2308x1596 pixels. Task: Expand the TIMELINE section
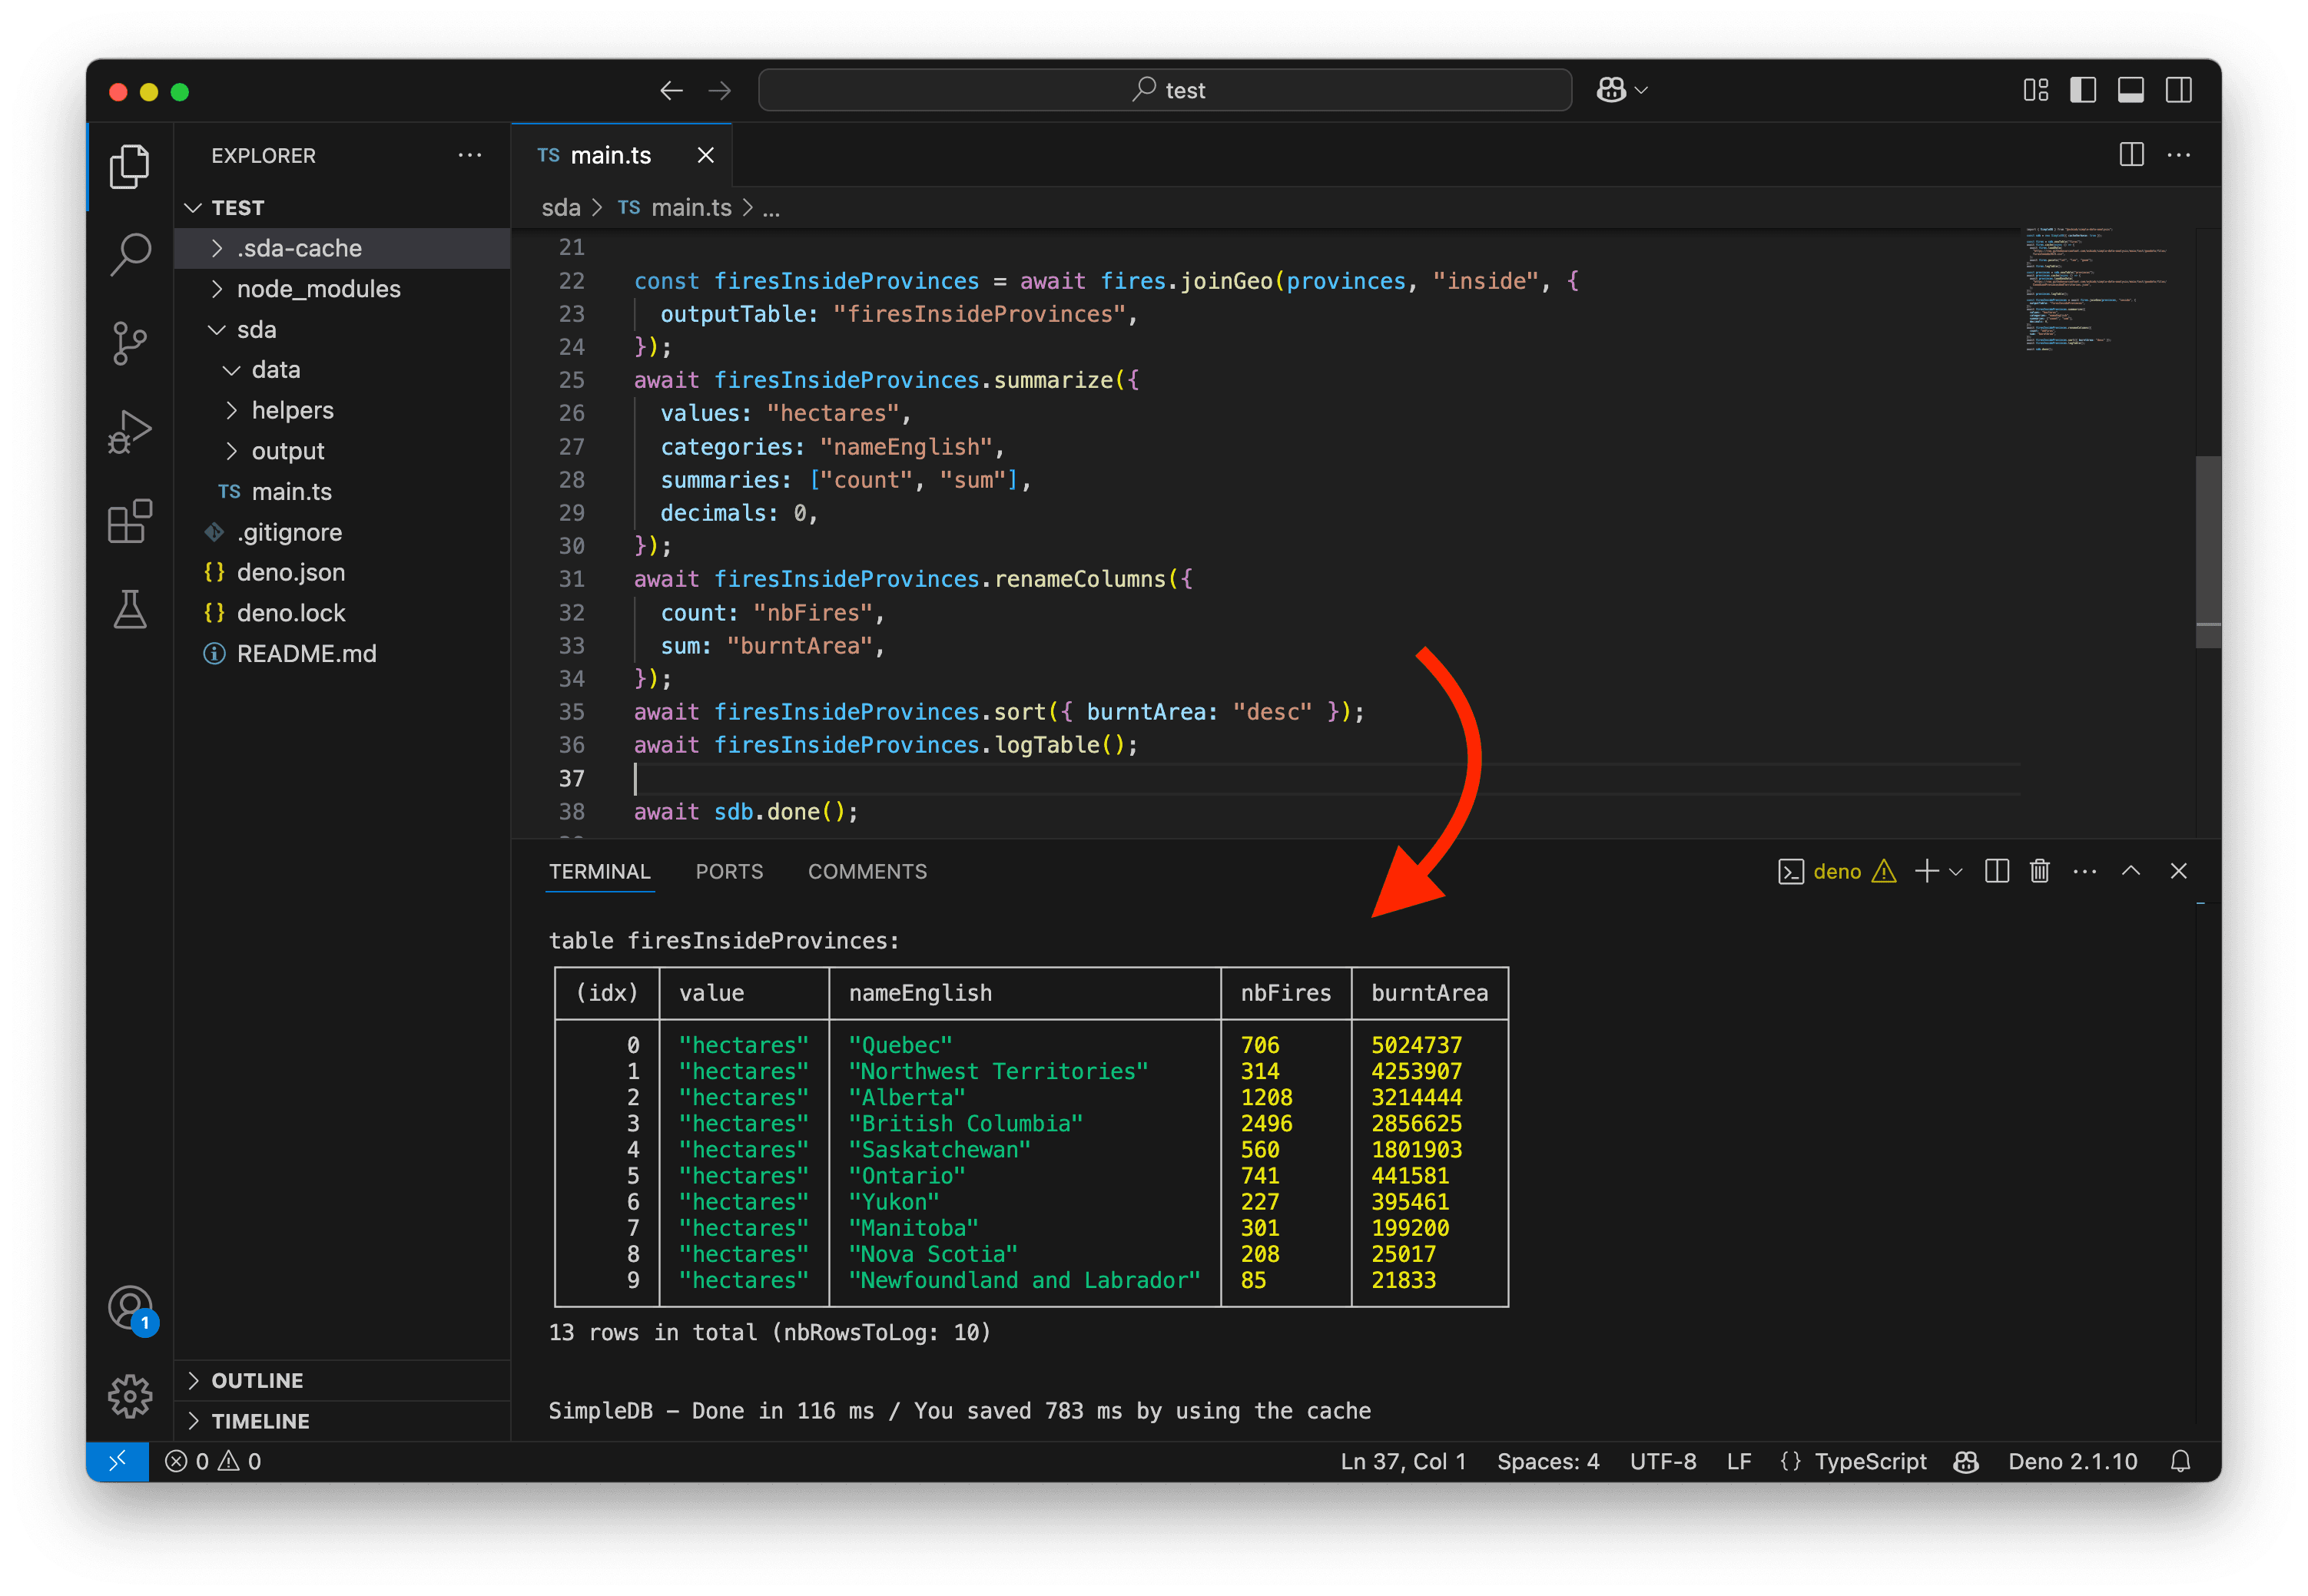[x=341, y=1420]
